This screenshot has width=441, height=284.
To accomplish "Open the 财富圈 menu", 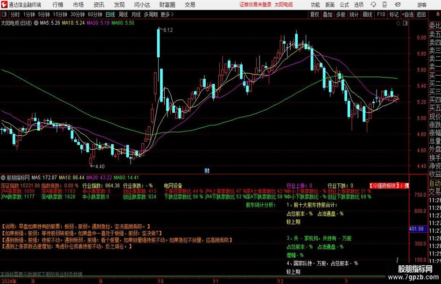I will pyautogui.click(x=167, y=5).
